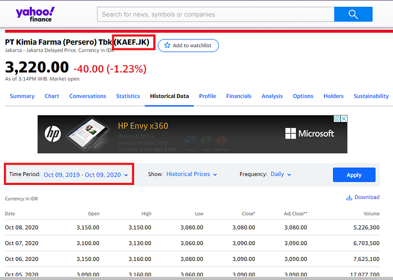Click the Open column header
The image size is (393, 280).
click(x=94, y=214)
